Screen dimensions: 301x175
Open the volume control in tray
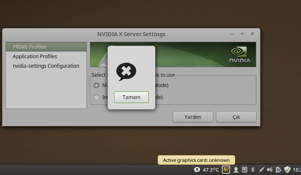(270, 170)
